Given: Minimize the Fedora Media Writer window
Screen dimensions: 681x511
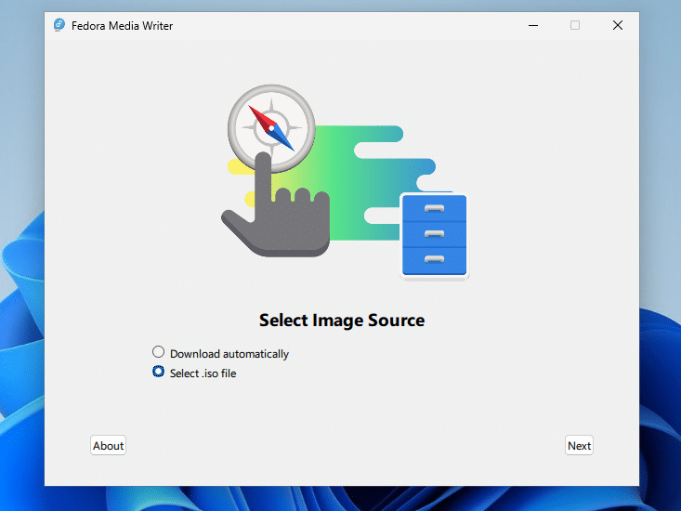Looking at the screenshot, I should point(532,25).
